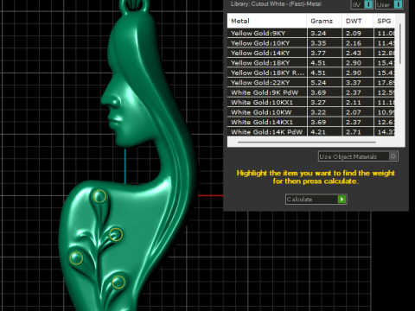Click the SPG column header
Screen dimensions: 415x311
click(384, 21)
